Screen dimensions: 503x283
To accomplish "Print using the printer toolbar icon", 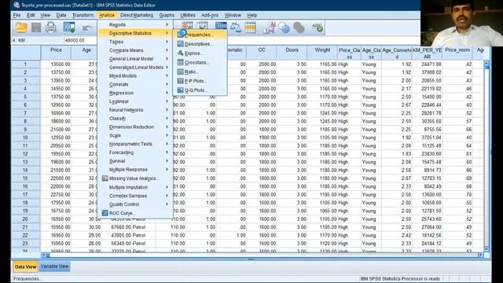I will click(x=50, y=28).
